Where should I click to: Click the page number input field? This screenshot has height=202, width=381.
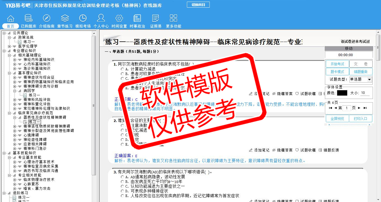(346, 108)
